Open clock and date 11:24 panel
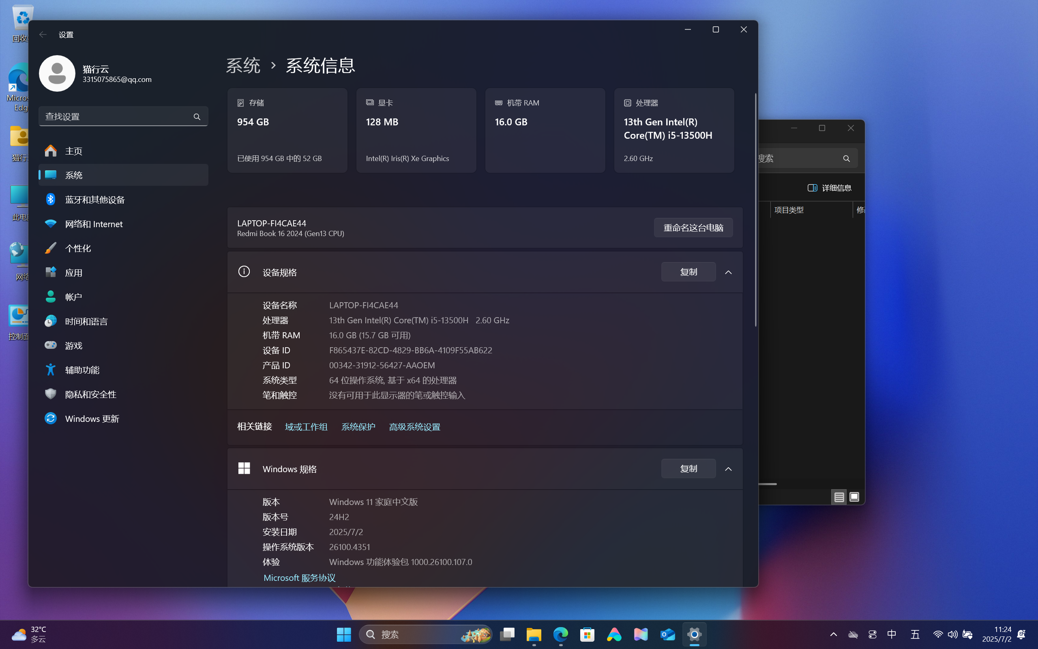This screenshot has height=649, width=1038. pyautogui.click(x=997, y=634)
